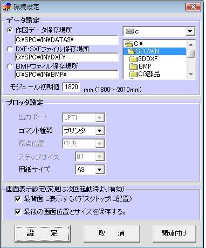Image resolution: width=206 pixels, height=248 pixels.
Task: Click the C:¥SPCWIN¥DATA3¥ path field
Action: coord(66,40)
